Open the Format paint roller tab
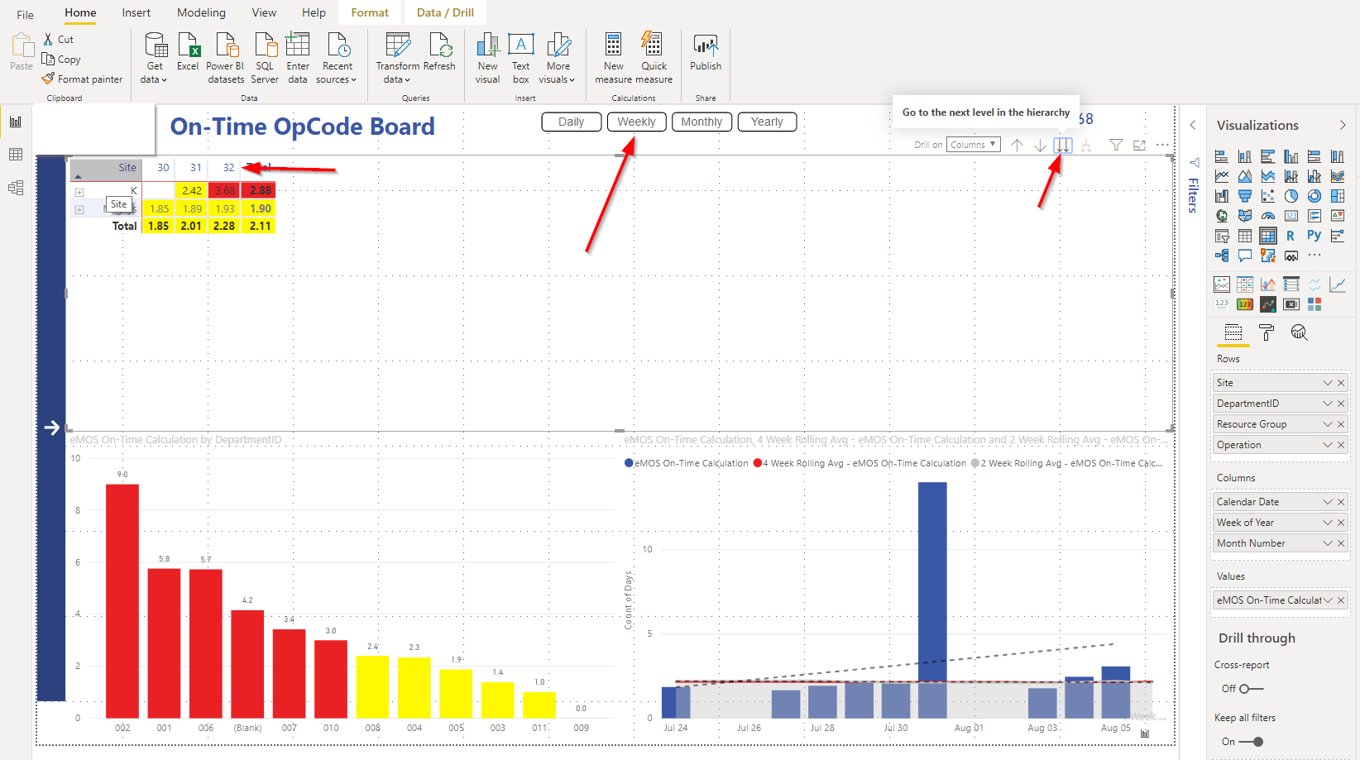Viewport: 1360px width, 760px height. click(x=1267, y=332)
